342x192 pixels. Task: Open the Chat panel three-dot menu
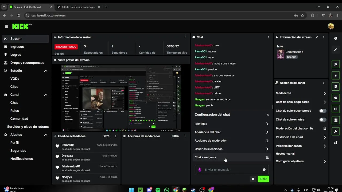pos(268,37)
